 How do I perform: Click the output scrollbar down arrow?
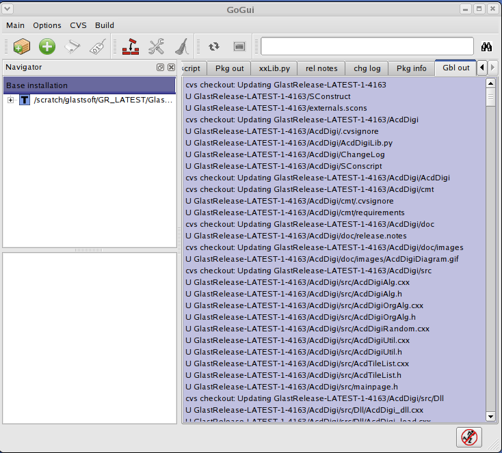click(x=490, y=416)
